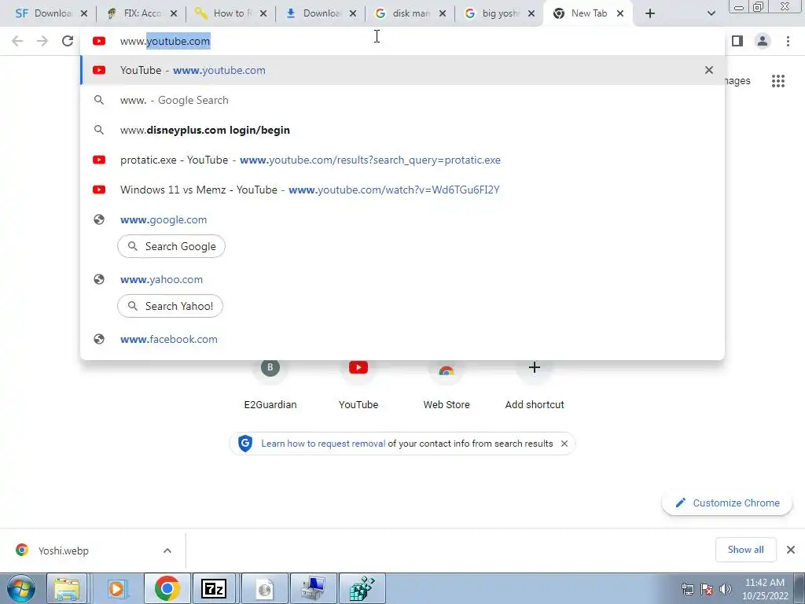Select www.facebook.com suggestion
The width and height of the screenshot is (805, 604).
[x=402, y=339]
